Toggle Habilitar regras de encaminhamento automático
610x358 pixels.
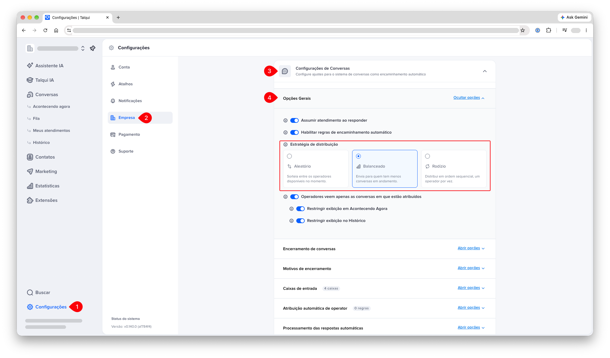[294, 132]
